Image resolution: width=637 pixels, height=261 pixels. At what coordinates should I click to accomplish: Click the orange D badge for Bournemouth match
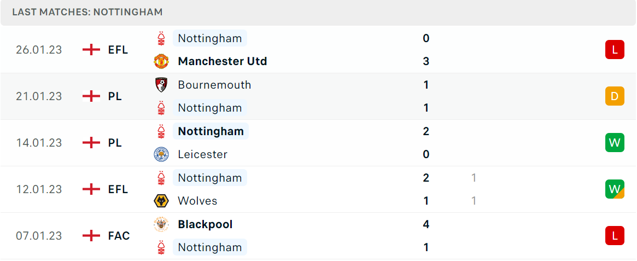pos(615,96)
